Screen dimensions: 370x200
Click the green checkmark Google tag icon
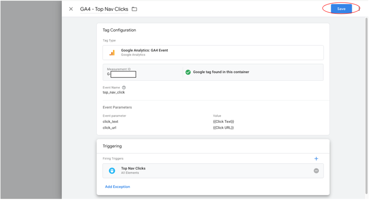pos(188,72)
